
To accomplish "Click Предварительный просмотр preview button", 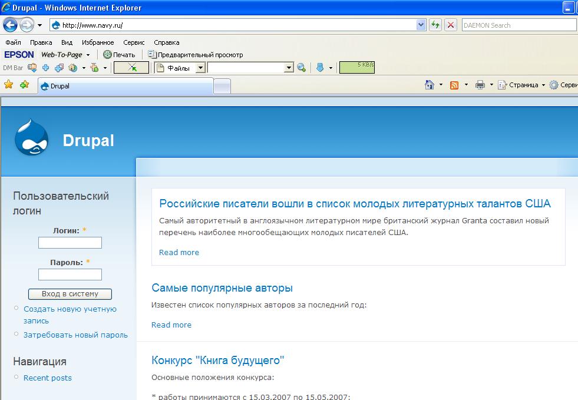I will pyautogui.click(x=196, y=55).
